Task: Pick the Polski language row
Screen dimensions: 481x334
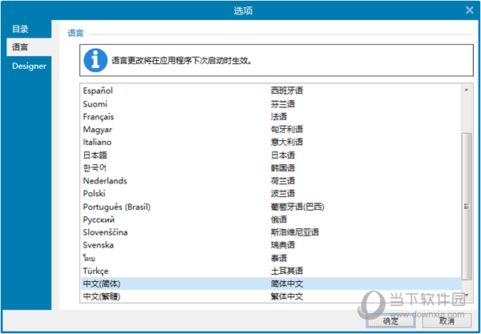Action: click(x=271, y=194)
